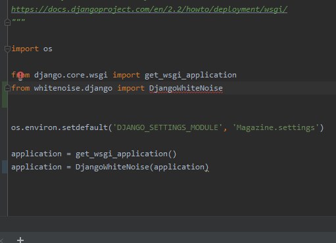
Task: Collapse the imports fold marker beside 'import os'
Action: [7, 49]
